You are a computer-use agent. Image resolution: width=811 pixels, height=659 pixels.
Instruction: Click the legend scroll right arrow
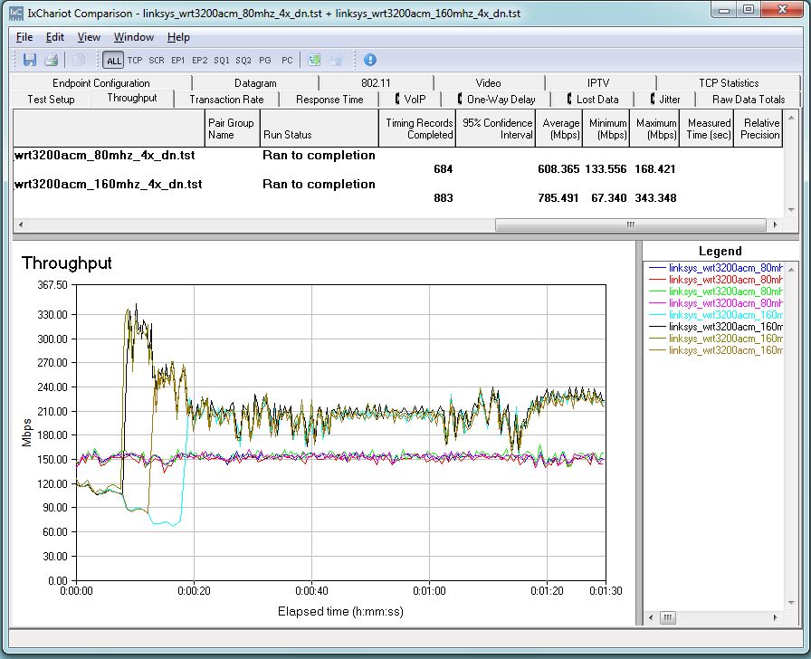775,617
